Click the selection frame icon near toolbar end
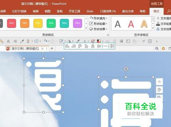 [x=150, y=41]
